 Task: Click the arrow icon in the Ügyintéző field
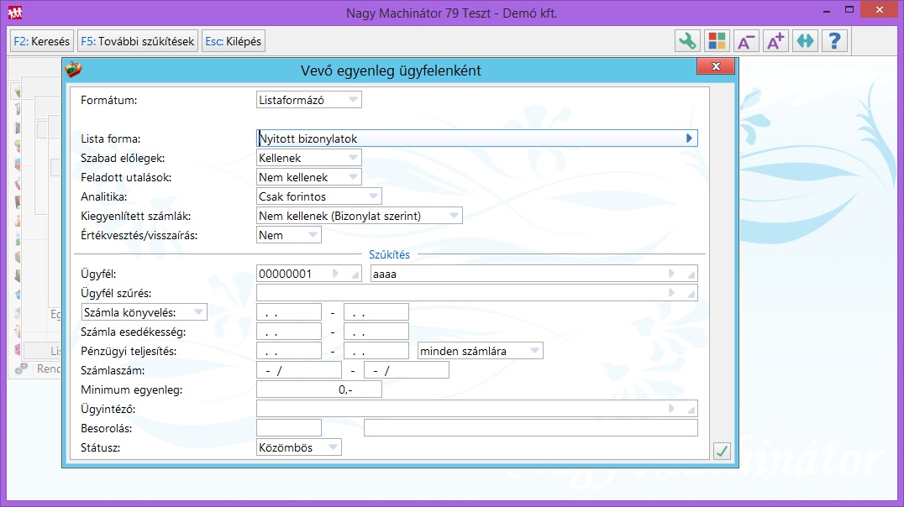[671, 409]
